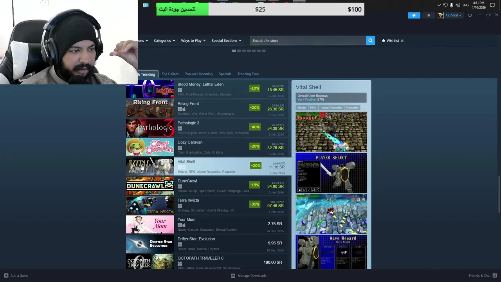
Task: Enter Big Picture mode via monitor icon
Action: tap(470, 15)
